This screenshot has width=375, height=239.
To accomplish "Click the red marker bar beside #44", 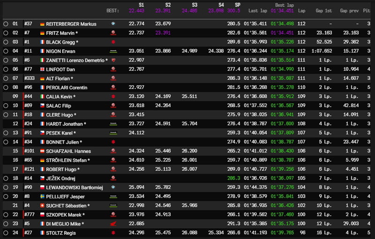I will [x=23, y=97].
